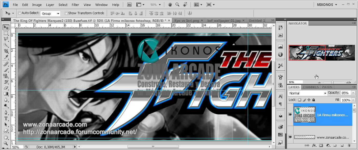The height and width of the screenshot is (150, 358).
Task: Open the Character panel icon in the dock
Action: click(x=280, y=96)
